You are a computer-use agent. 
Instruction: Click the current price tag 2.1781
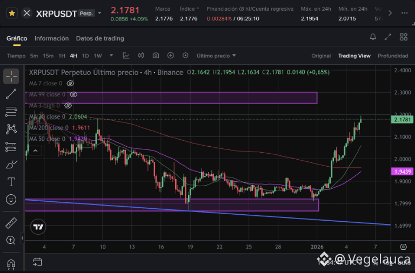coord(402,120)
